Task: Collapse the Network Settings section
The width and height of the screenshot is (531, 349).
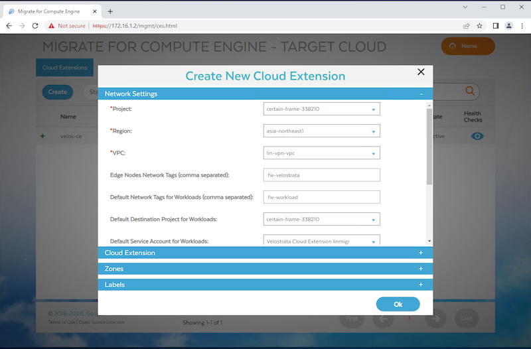Action: click(x=421, y=94)
